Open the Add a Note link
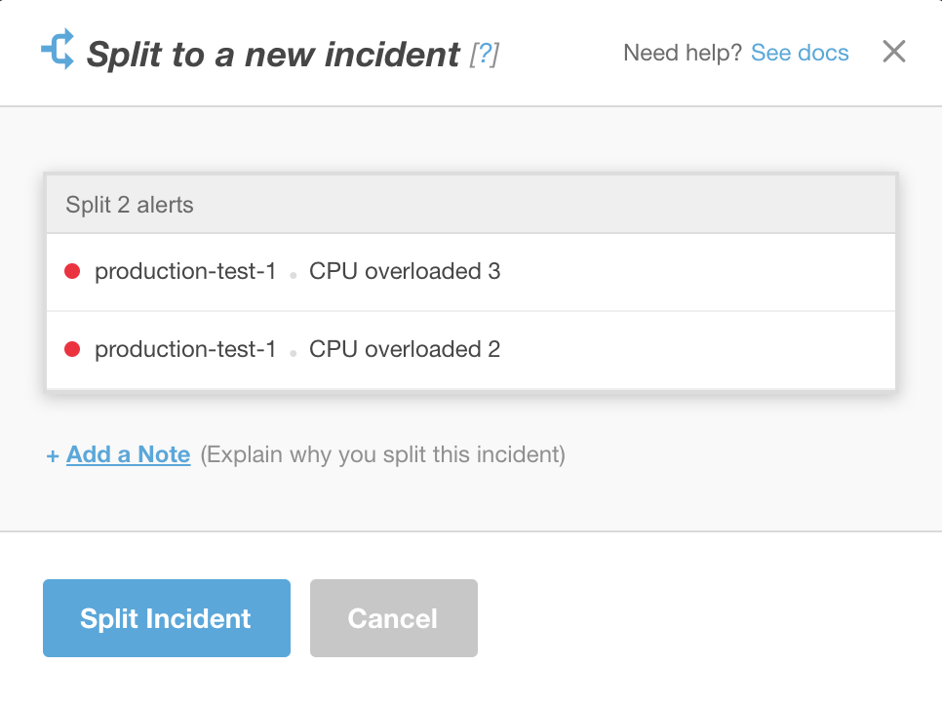The image size is (942, 704). 128,454
